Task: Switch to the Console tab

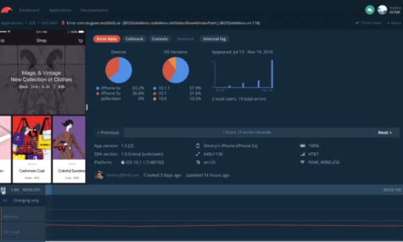Action: point(160,39)
